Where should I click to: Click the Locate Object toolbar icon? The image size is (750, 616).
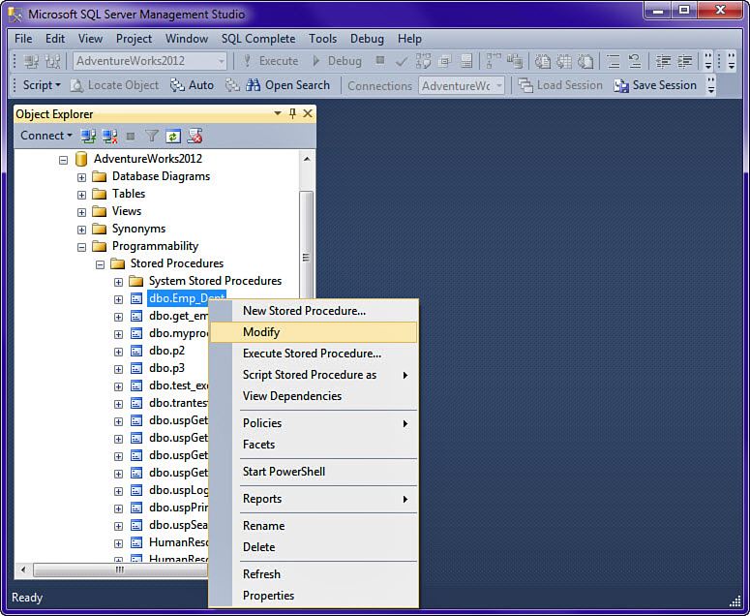click(76, 85)
